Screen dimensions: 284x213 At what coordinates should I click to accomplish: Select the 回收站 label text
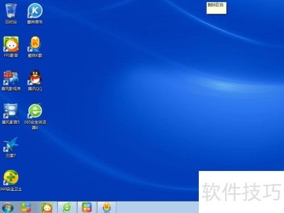[11, 22]
